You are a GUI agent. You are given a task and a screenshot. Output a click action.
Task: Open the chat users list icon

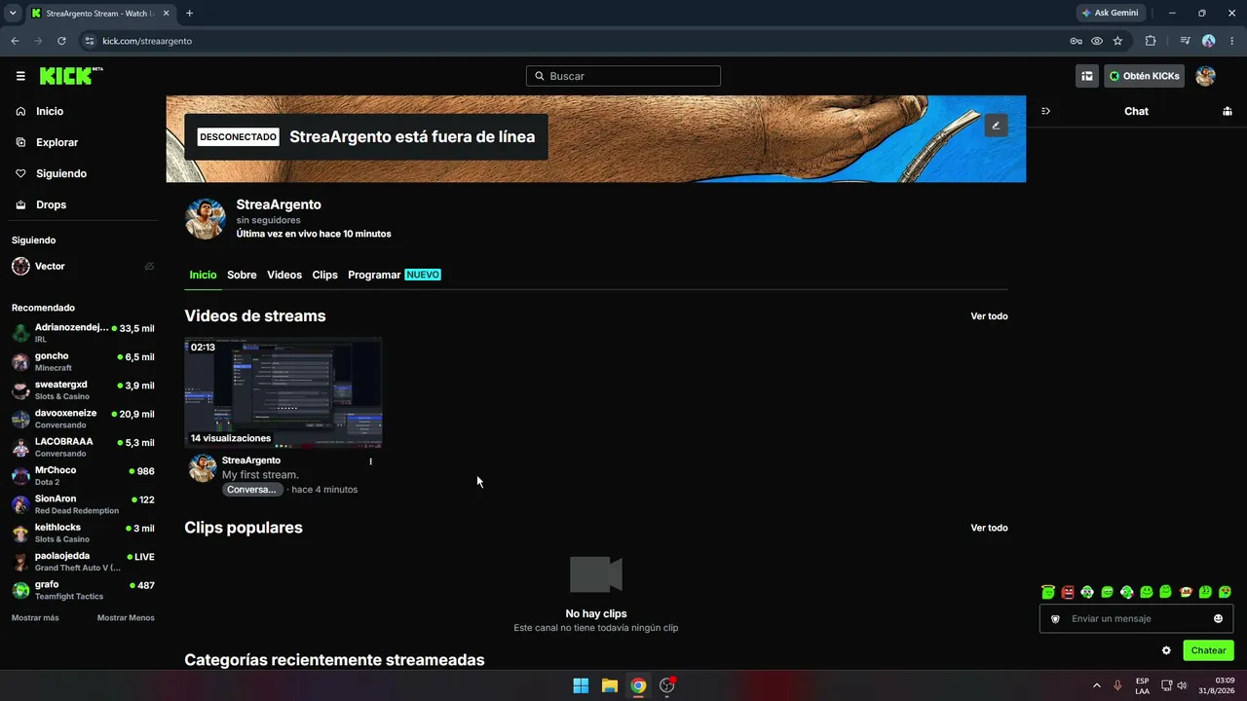click(1227, 111)
